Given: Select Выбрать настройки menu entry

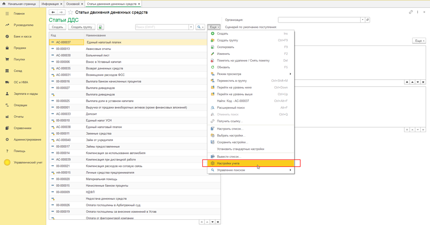Looking at the screenshot, I should [251, 135].
